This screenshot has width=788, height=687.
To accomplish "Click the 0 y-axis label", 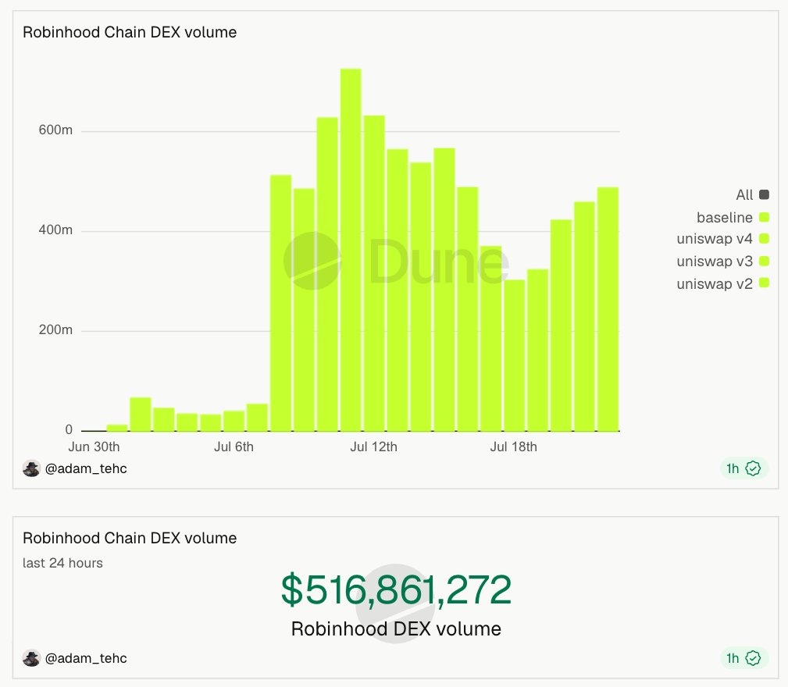I will click(69, 429).
